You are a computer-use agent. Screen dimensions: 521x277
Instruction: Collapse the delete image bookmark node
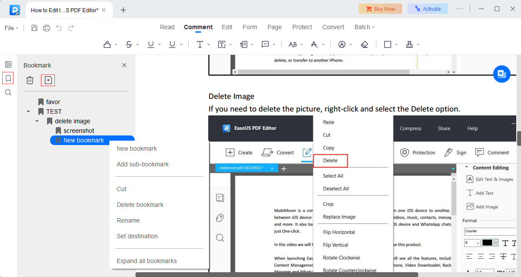[x=37, y=121]
